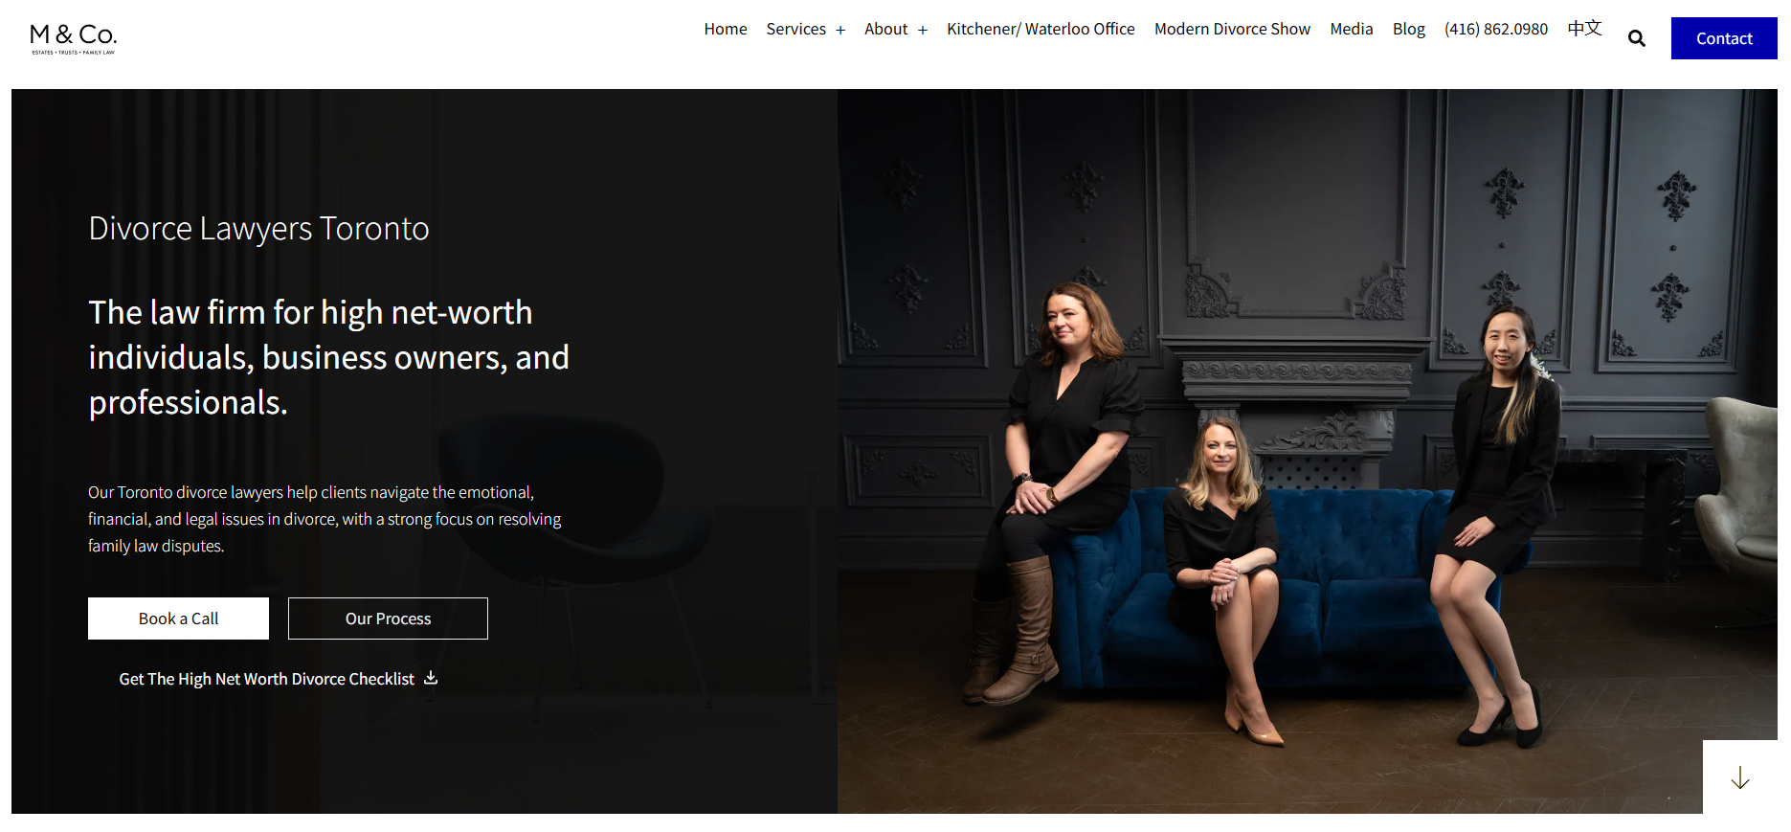Click the blue Contact button
The image size is (1791, 832).
coord(1724,38)
